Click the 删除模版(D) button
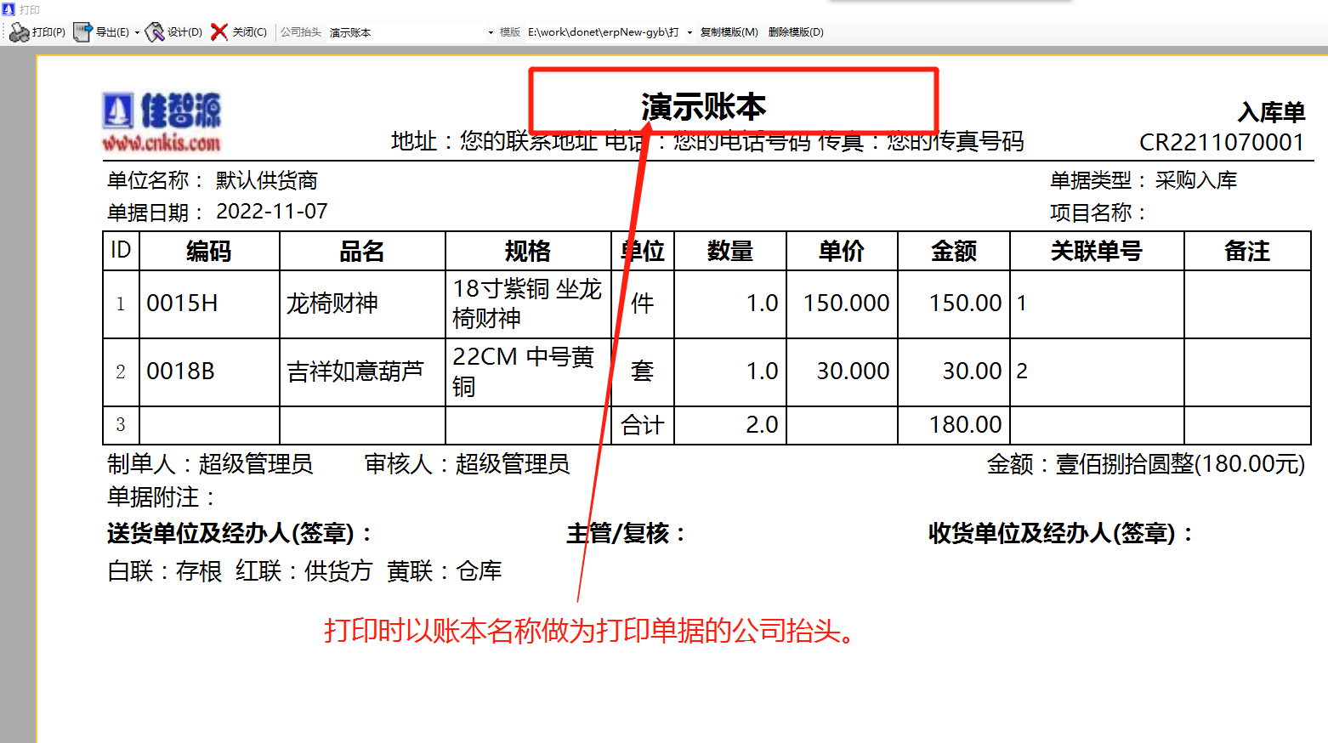This screenshot has height=743, width=1328. pyautogui.click(x=797, y=31)
